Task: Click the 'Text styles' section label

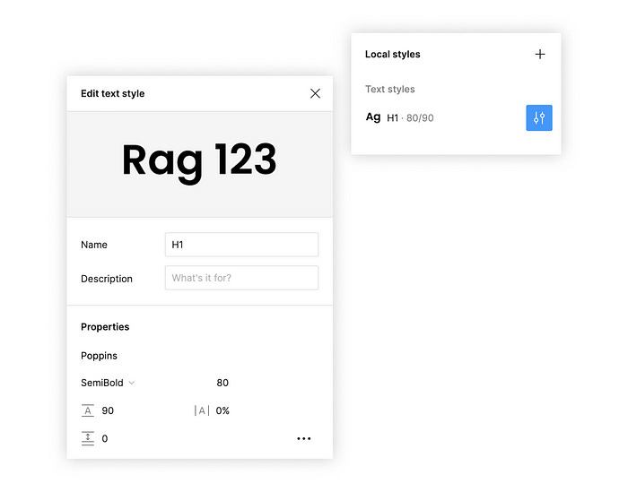Action: click(389, 90)
